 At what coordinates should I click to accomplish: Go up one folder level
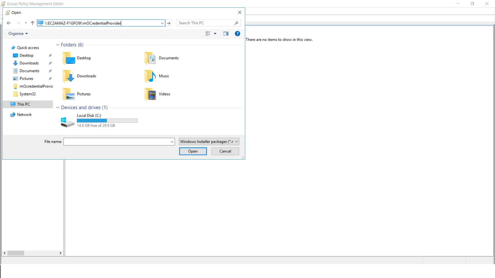pyautogui.click(x=32, y=23)
